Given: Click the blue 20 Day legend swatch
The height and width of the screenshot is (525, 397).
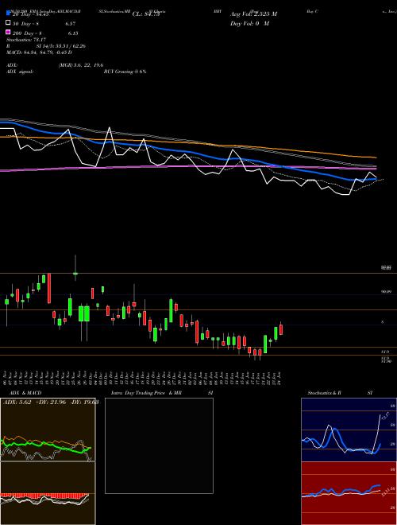Looking at the screenshot, I should point(8,14).
